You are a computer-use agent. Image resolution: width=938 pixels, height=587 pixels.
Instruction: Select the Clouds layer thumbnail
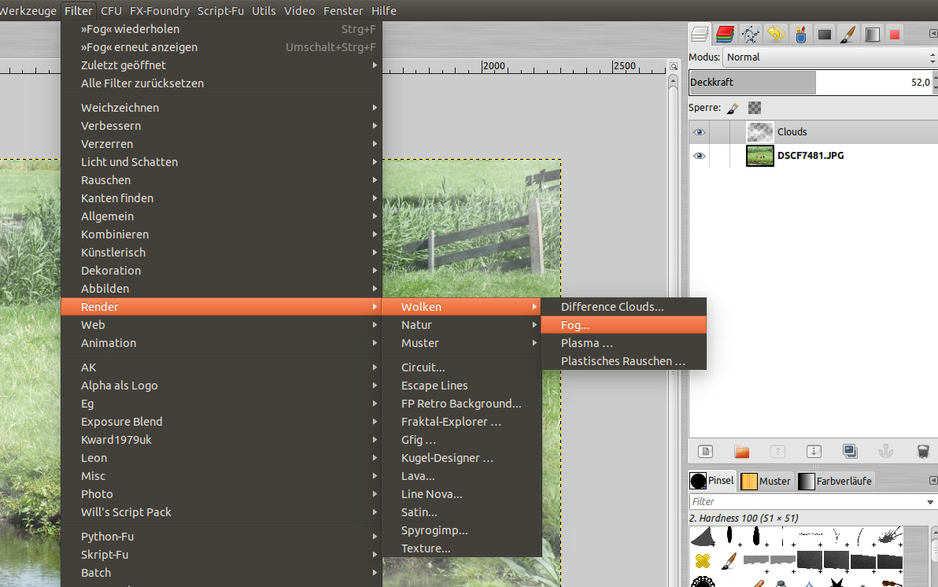pos(759,132)
